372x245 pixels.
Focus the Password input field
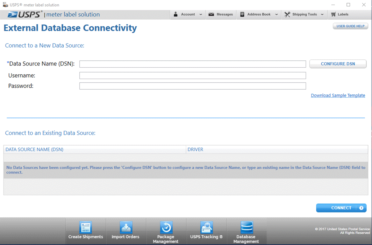click(193, 86)
